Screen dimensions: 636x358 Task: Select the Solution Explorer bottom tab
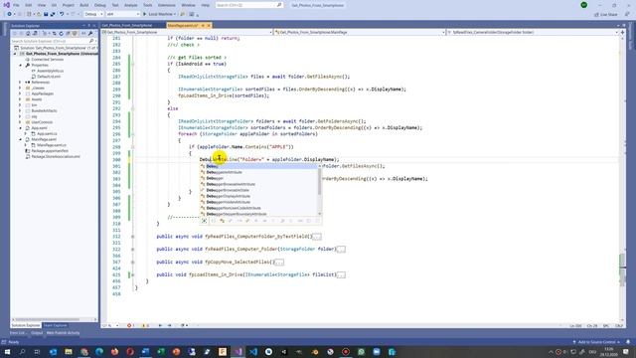[25, 325]
